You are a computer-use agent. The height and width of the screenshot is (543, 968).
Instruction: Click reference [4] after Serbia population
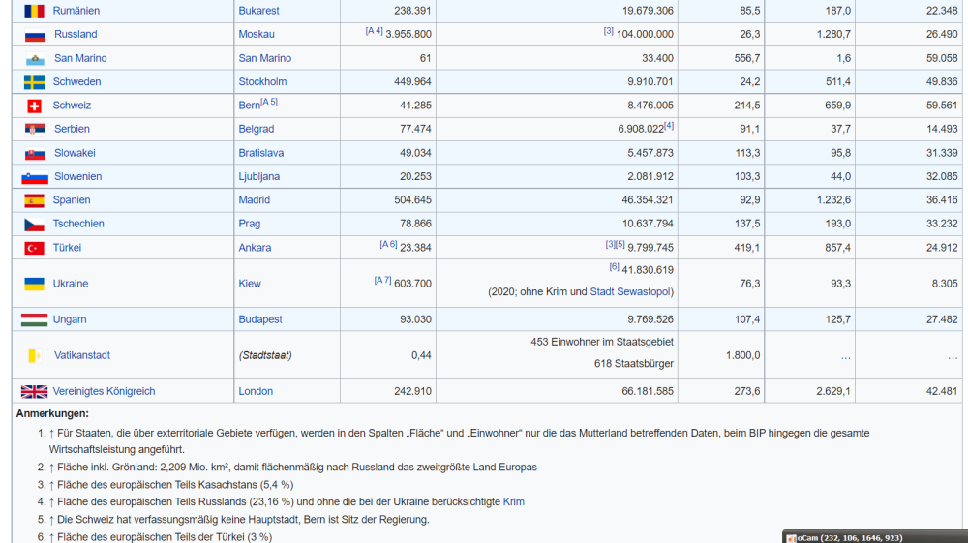pyautogui.click(x=669, y=125)
